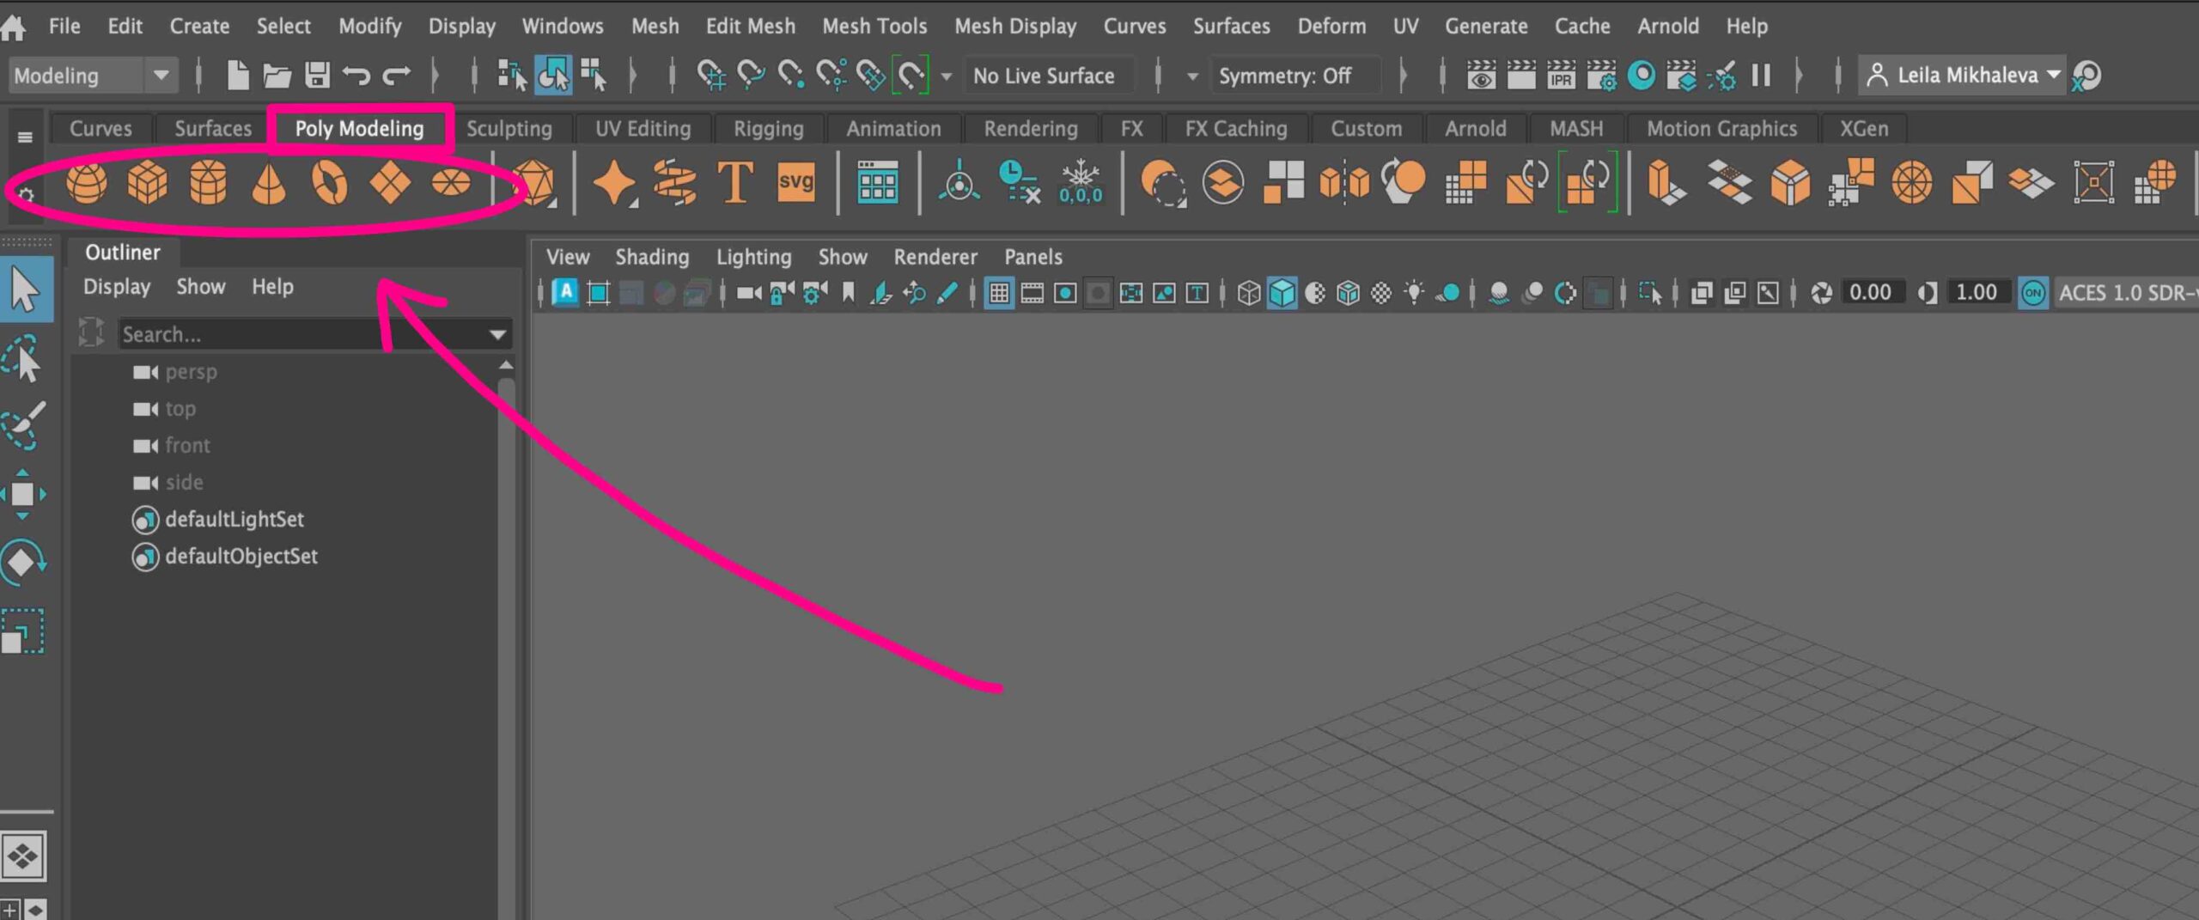Click the Save Scene disk icon
The width and height of the screenshot is (2199, 920).
click(318, 76)
